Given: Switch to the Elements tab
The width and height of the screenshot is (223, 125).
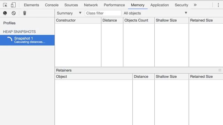Looking at the screenshot, I should [31, 5].
